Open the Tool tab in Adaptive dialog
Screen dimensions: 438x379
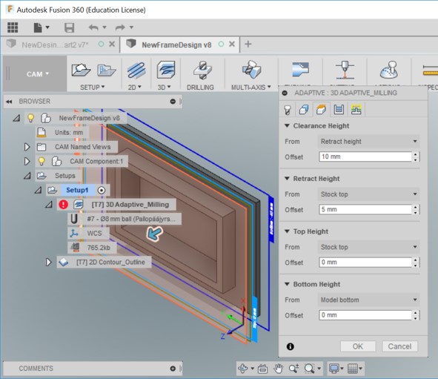288,110
